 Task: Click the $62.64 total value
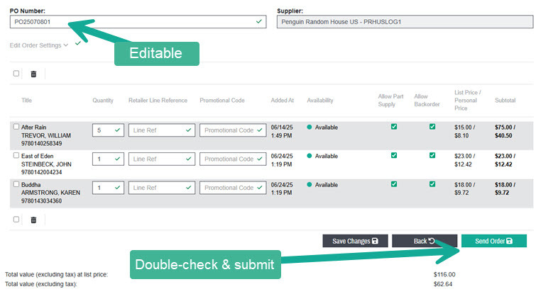tap(443, 284)
